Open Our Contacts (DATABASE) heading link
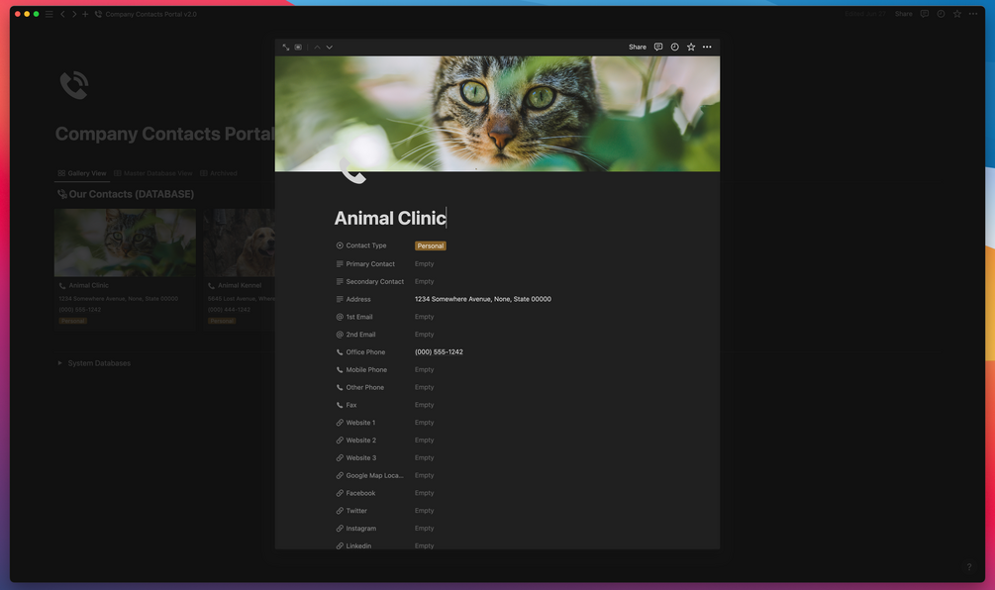 (132, 194)
